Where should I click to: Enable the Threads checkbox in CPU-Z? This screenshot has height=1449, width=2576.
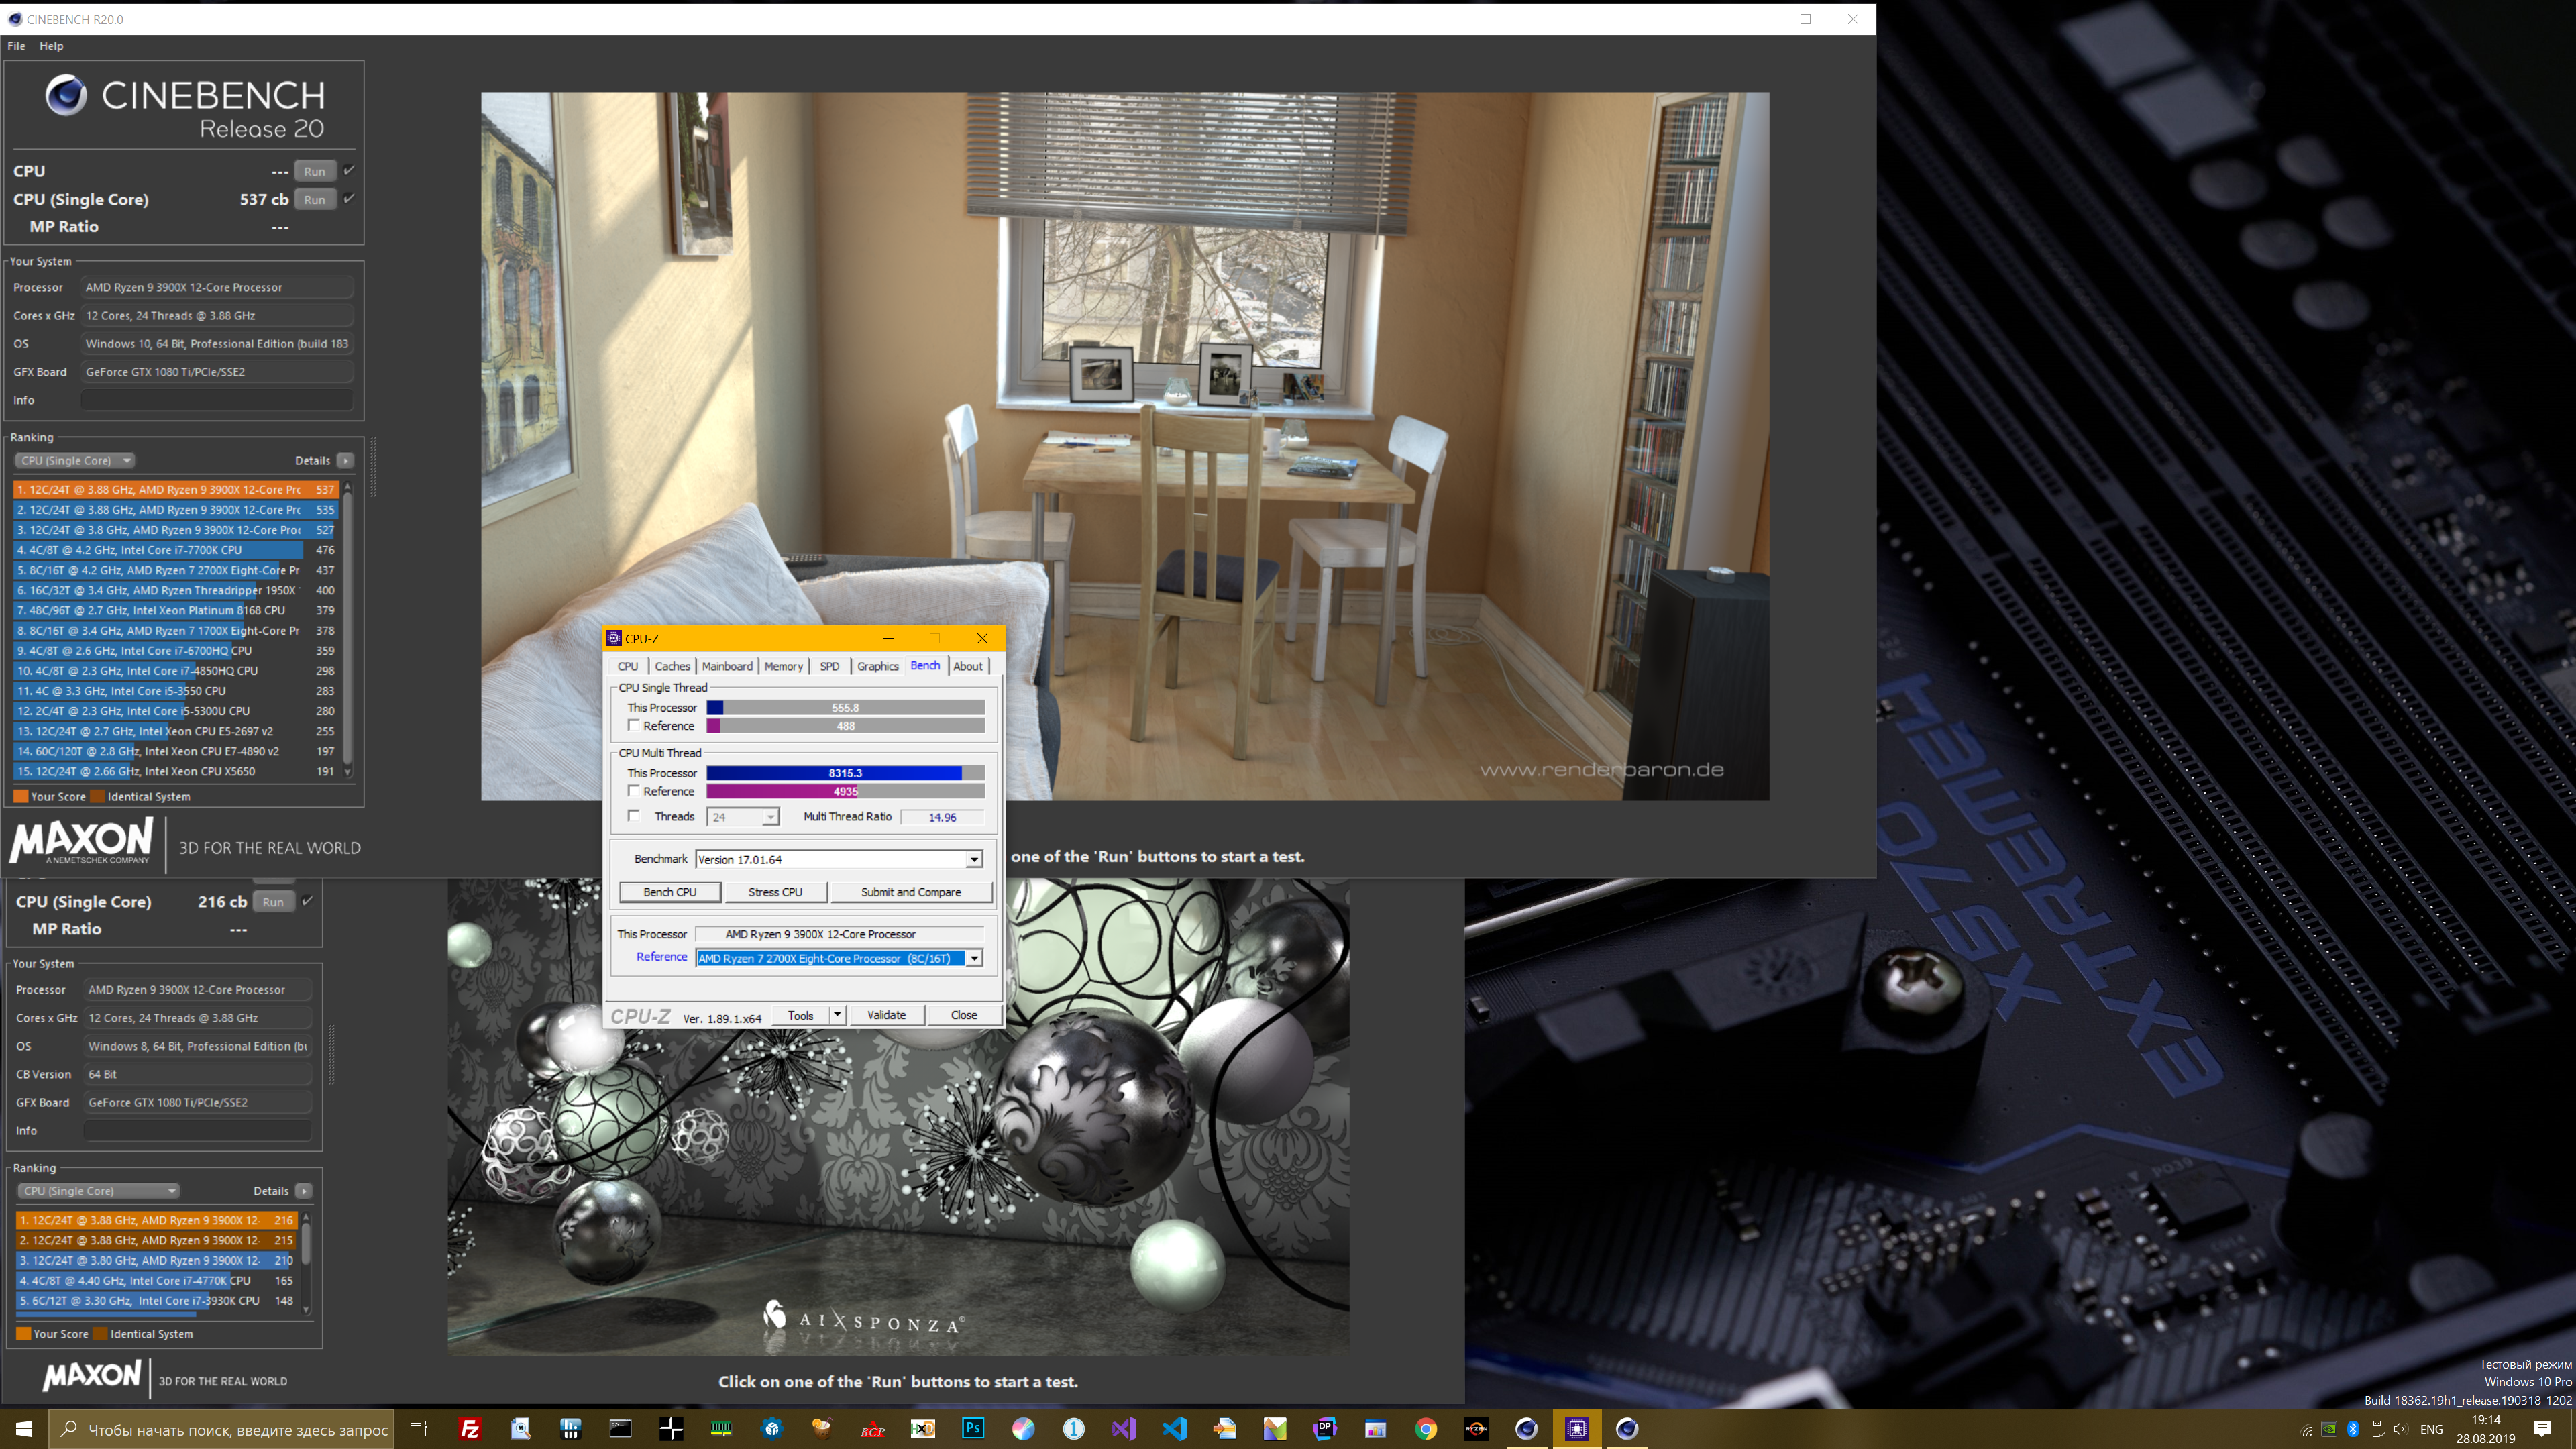pyautogui.click(x=633, y=816)
